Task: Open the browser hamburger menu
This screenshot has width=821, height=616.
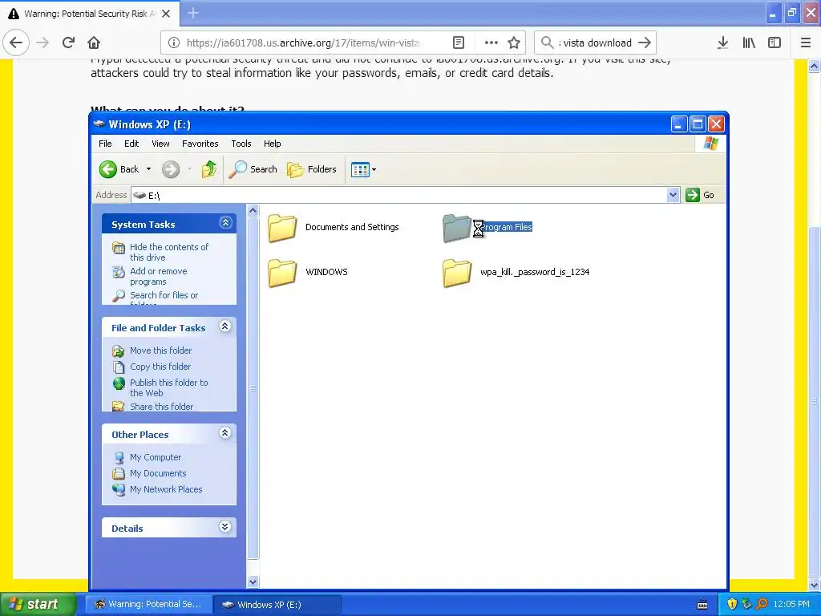Action: pyautogui.click(x=806, y=43)
